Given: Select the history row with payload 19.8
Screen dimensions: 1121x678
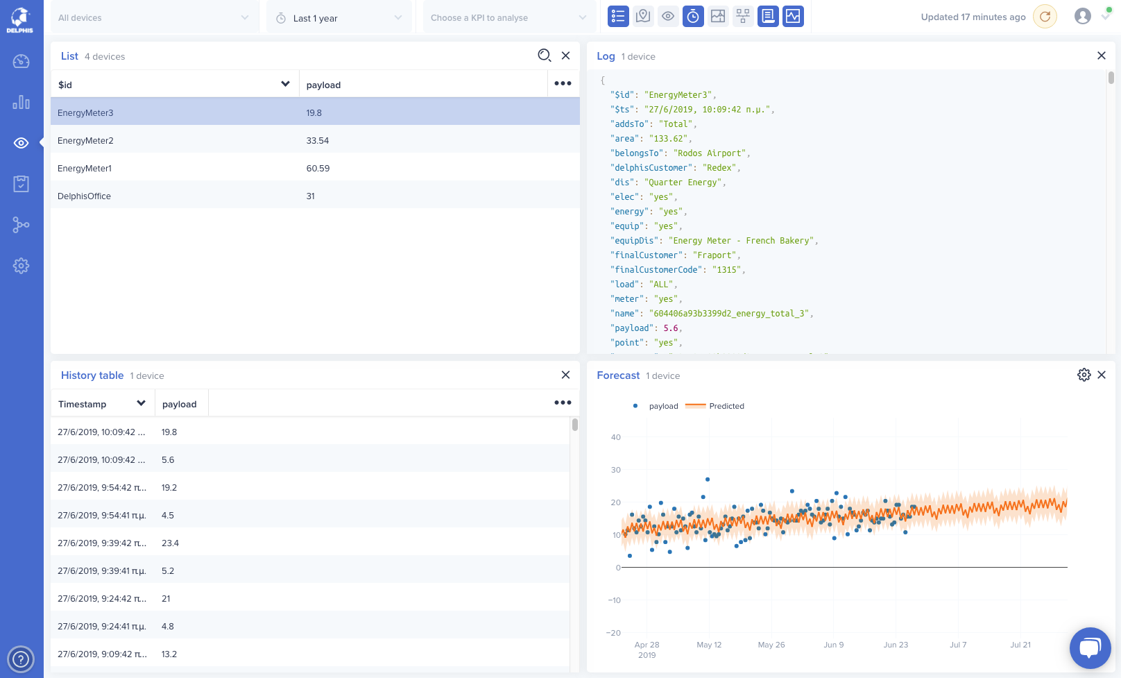Looking at the screenshot, I should pos(310,432).
